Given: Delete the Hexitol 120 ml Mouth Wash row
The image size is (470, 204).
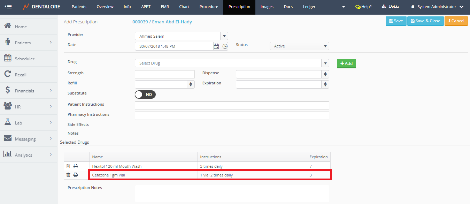Looking at the screenshot, I should click(x=68, y=166).
